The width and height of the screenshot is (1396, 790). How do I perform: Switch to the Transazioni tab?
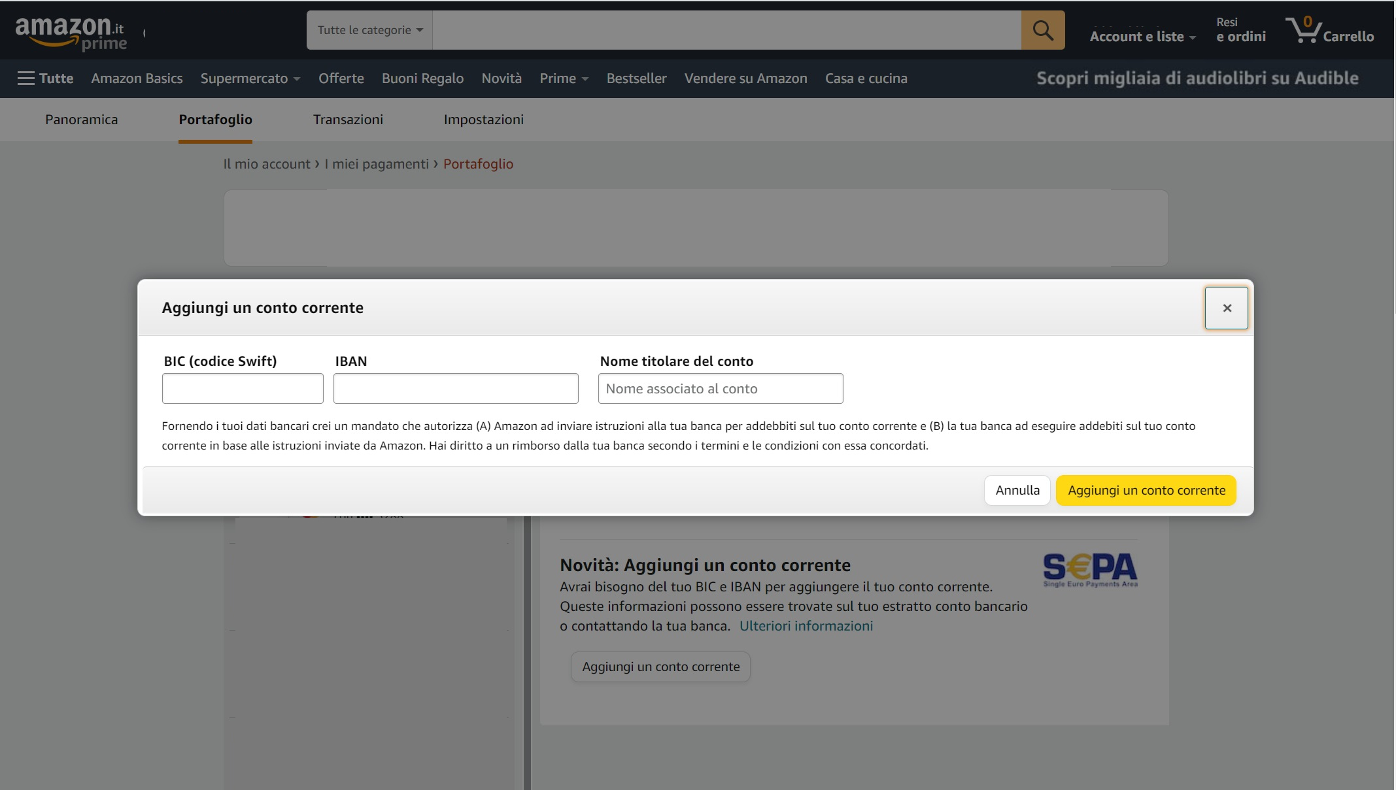(348, 120)
